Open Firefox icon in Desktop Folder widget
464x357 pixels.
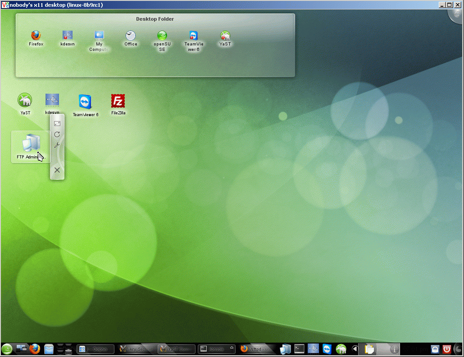(36, 38)
